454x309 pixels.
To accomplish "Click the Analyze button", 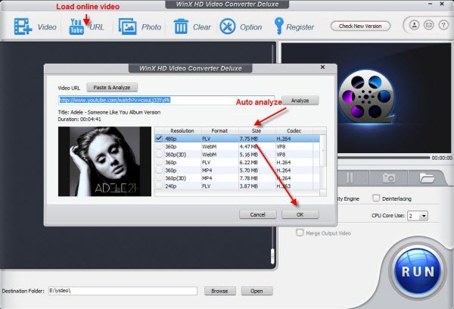I will [300, 101].
